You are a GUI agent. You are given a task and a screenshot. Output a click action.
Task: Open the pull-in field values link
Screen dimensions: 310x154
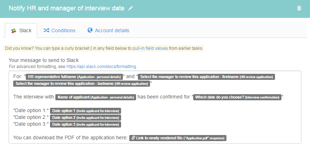coord(150,48)
